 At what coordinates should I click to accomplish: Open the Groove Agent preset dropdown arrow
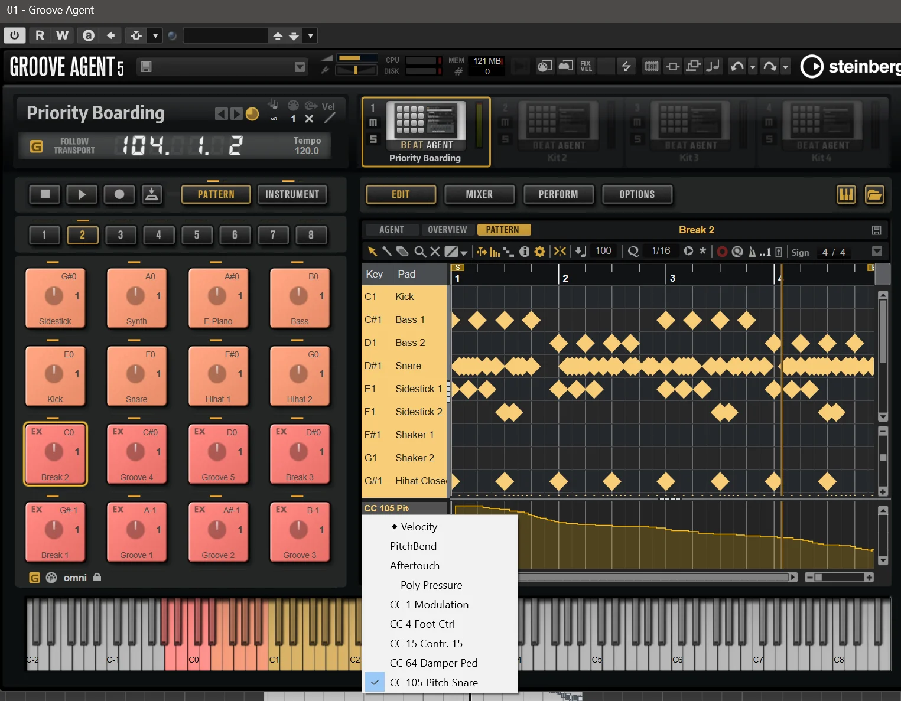click(x=300, y=67)
